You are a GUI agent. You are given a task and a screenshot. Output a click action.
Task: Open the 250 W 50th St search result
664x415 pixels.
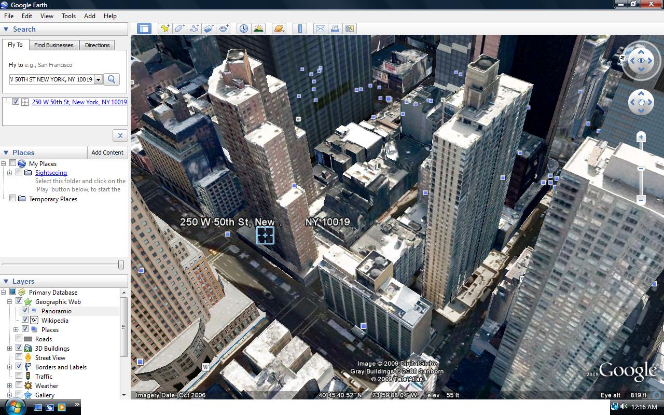coord(79,102)
